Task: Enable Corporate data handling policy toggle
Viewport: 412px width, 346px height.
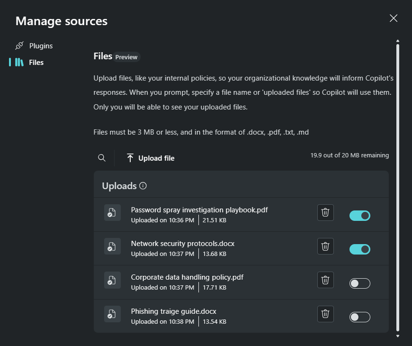Action: click(x=360, y=283)
